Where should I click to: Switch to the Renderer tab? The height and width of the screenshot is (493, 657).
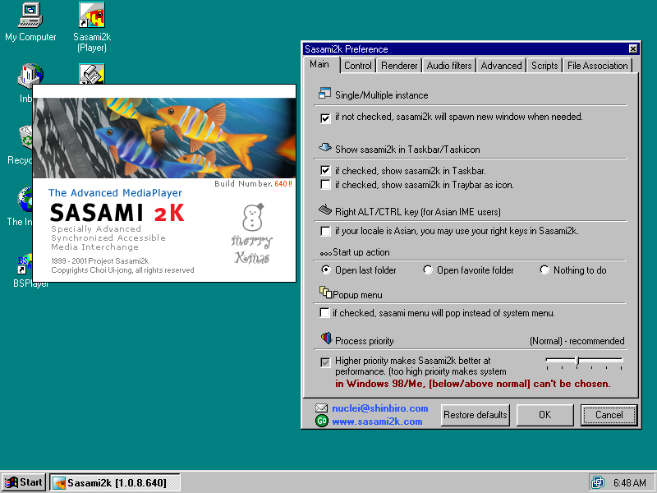coord(400,66)
